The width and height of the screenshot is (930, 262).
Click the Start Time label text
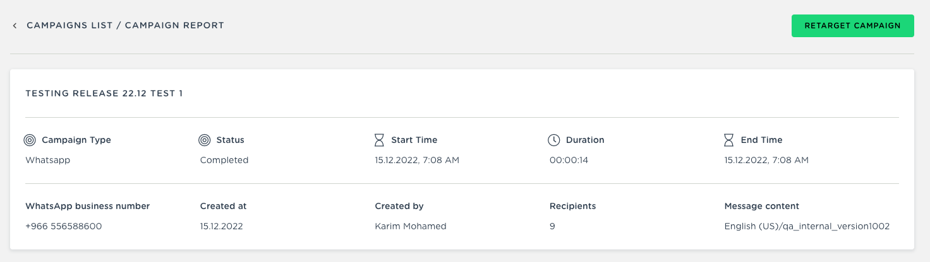point(414,140)
